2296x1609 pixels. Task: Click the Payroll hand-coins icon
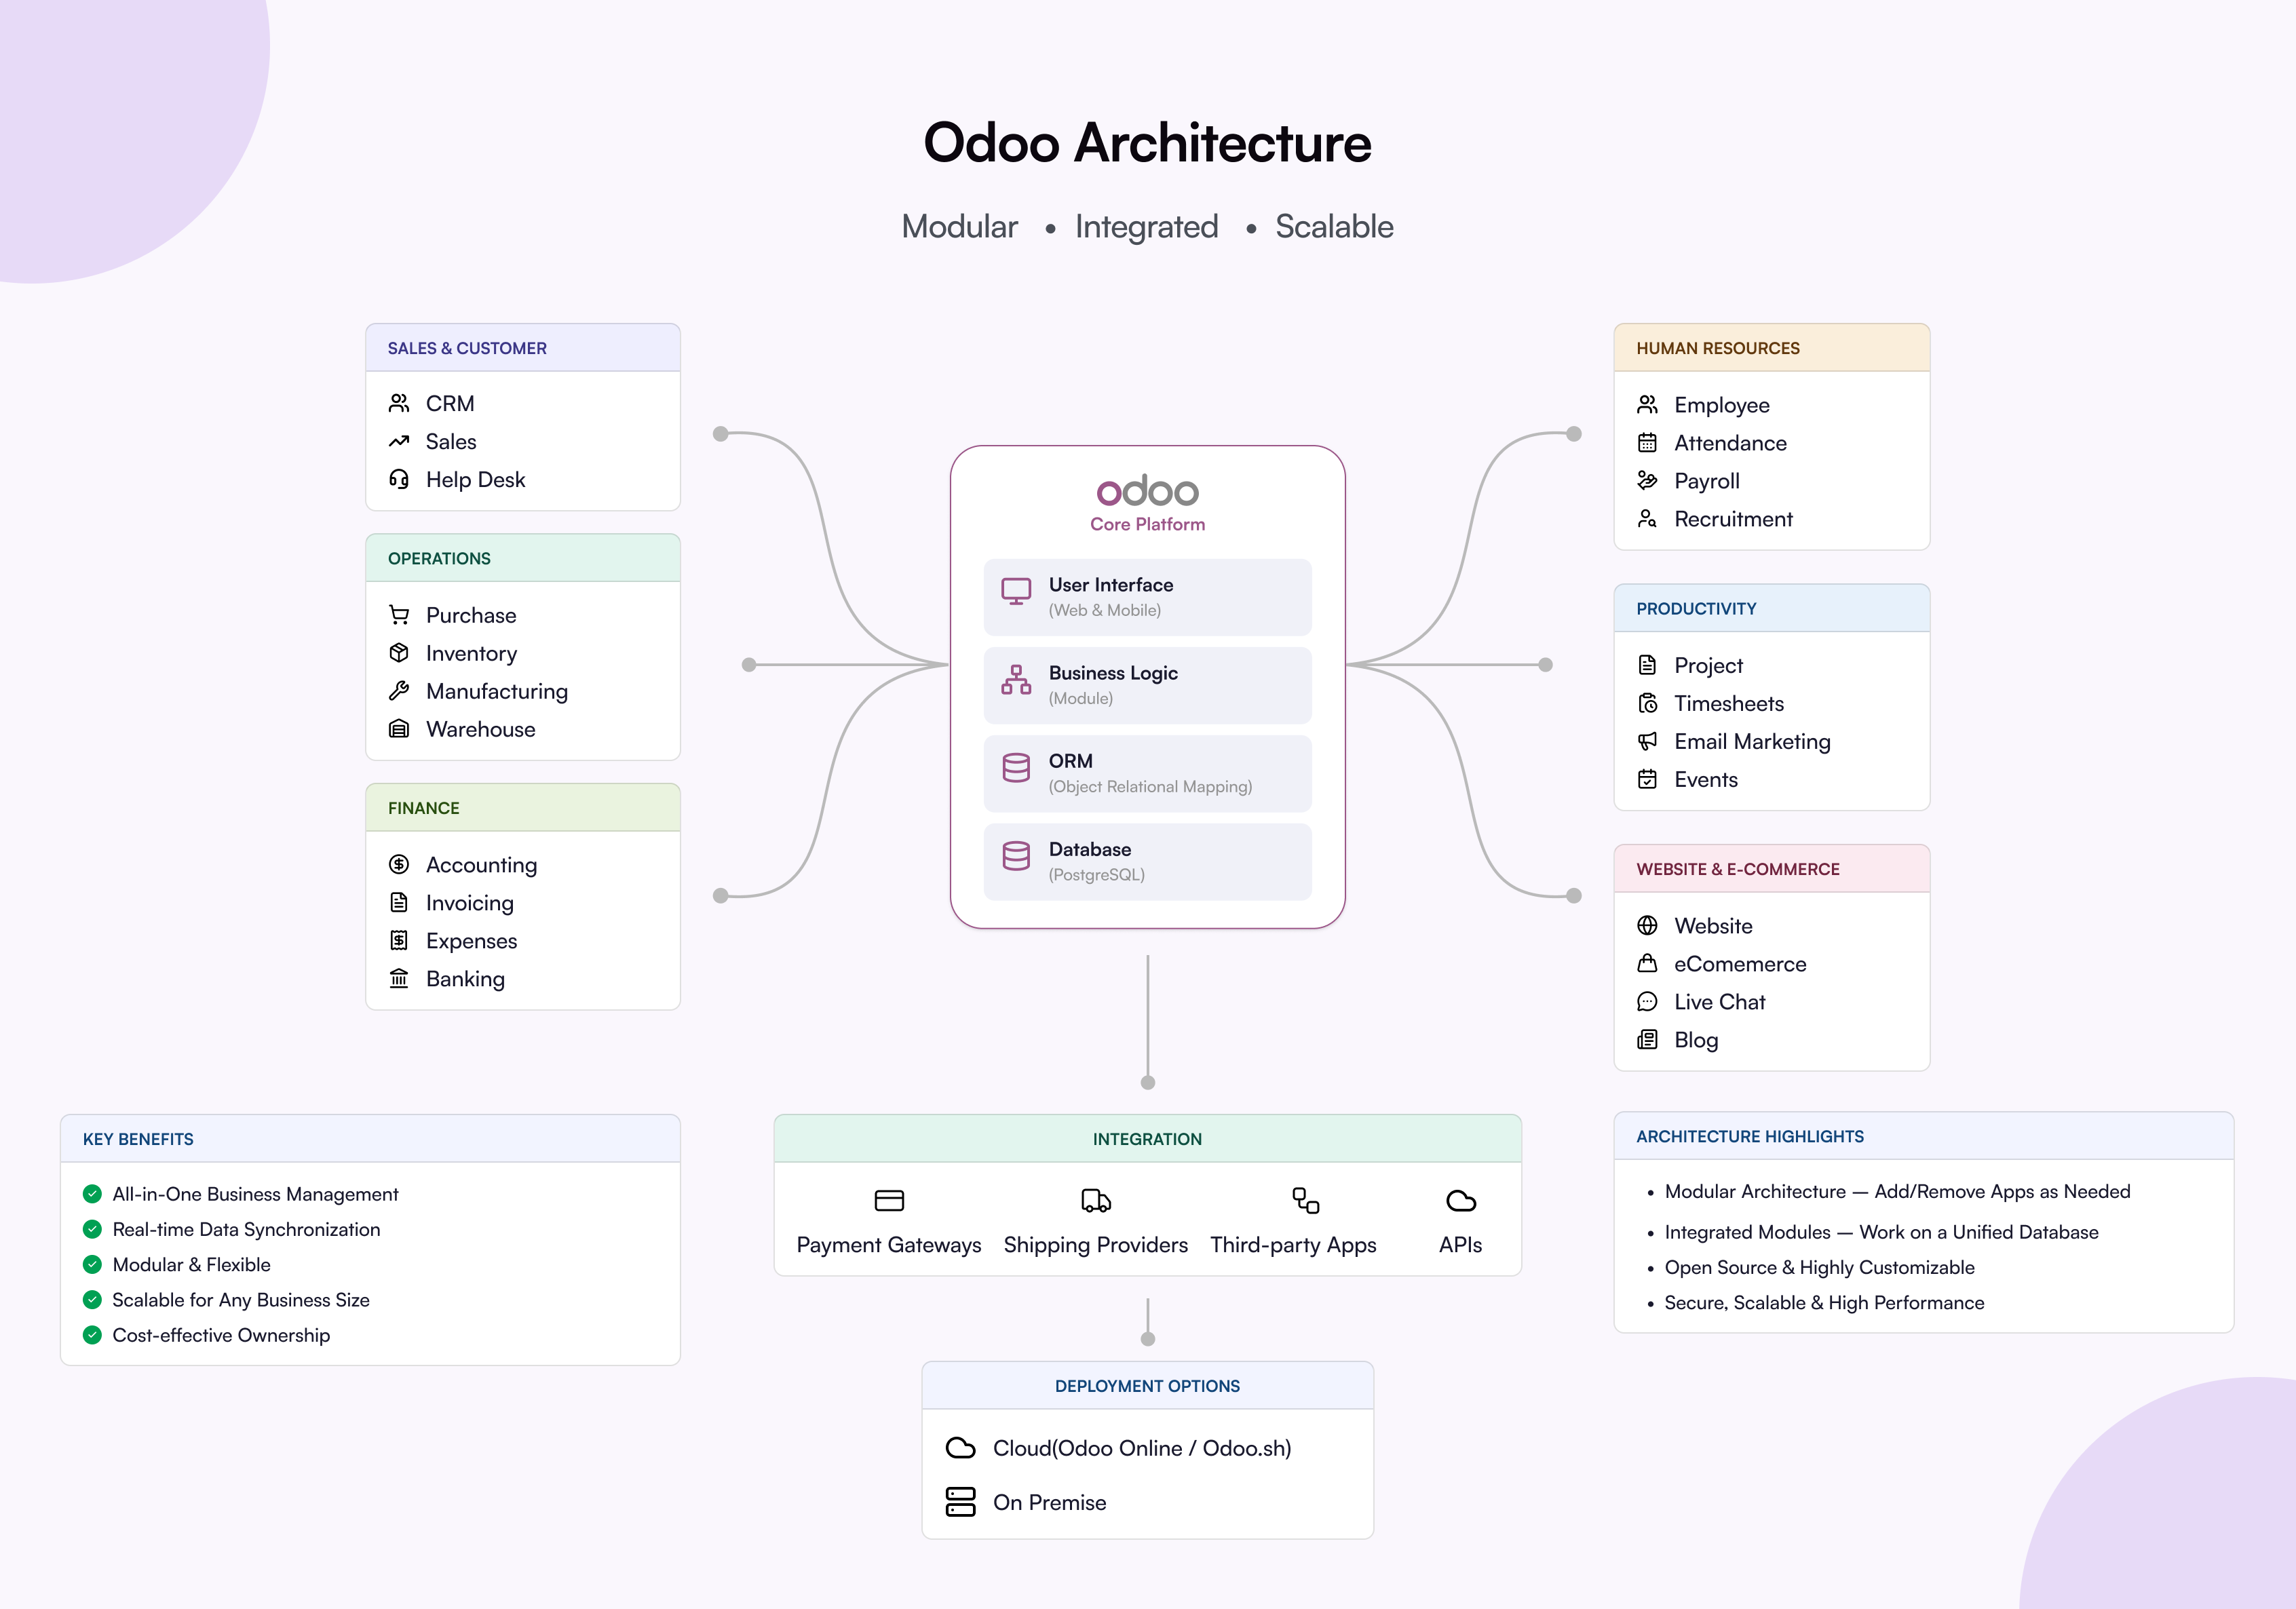(x=1647, y=481)
